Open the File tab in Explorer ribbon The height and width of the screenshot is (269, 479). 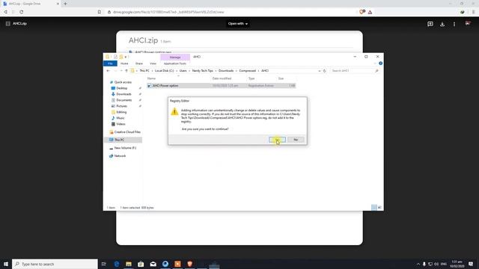tap(110, 64)
